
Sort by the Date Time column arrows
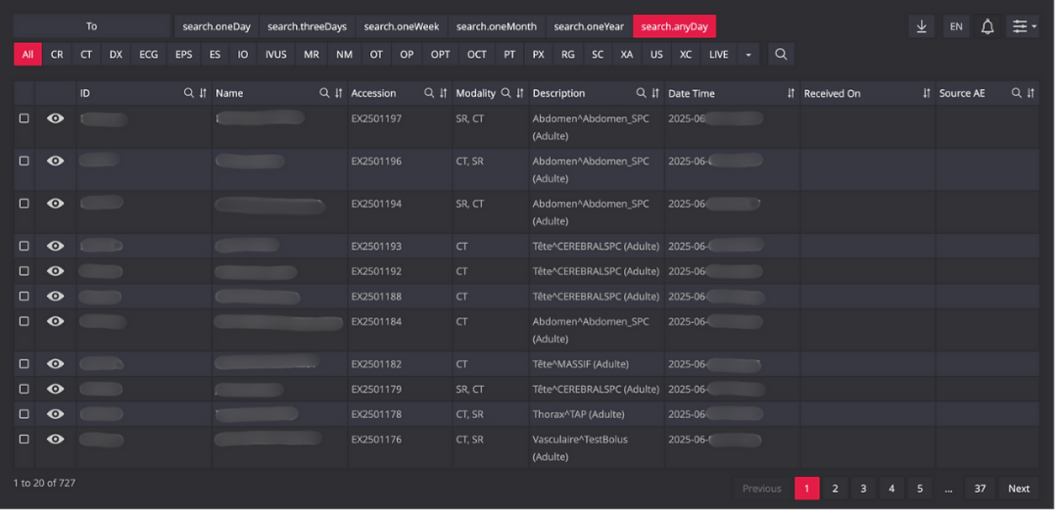point(791,93)
